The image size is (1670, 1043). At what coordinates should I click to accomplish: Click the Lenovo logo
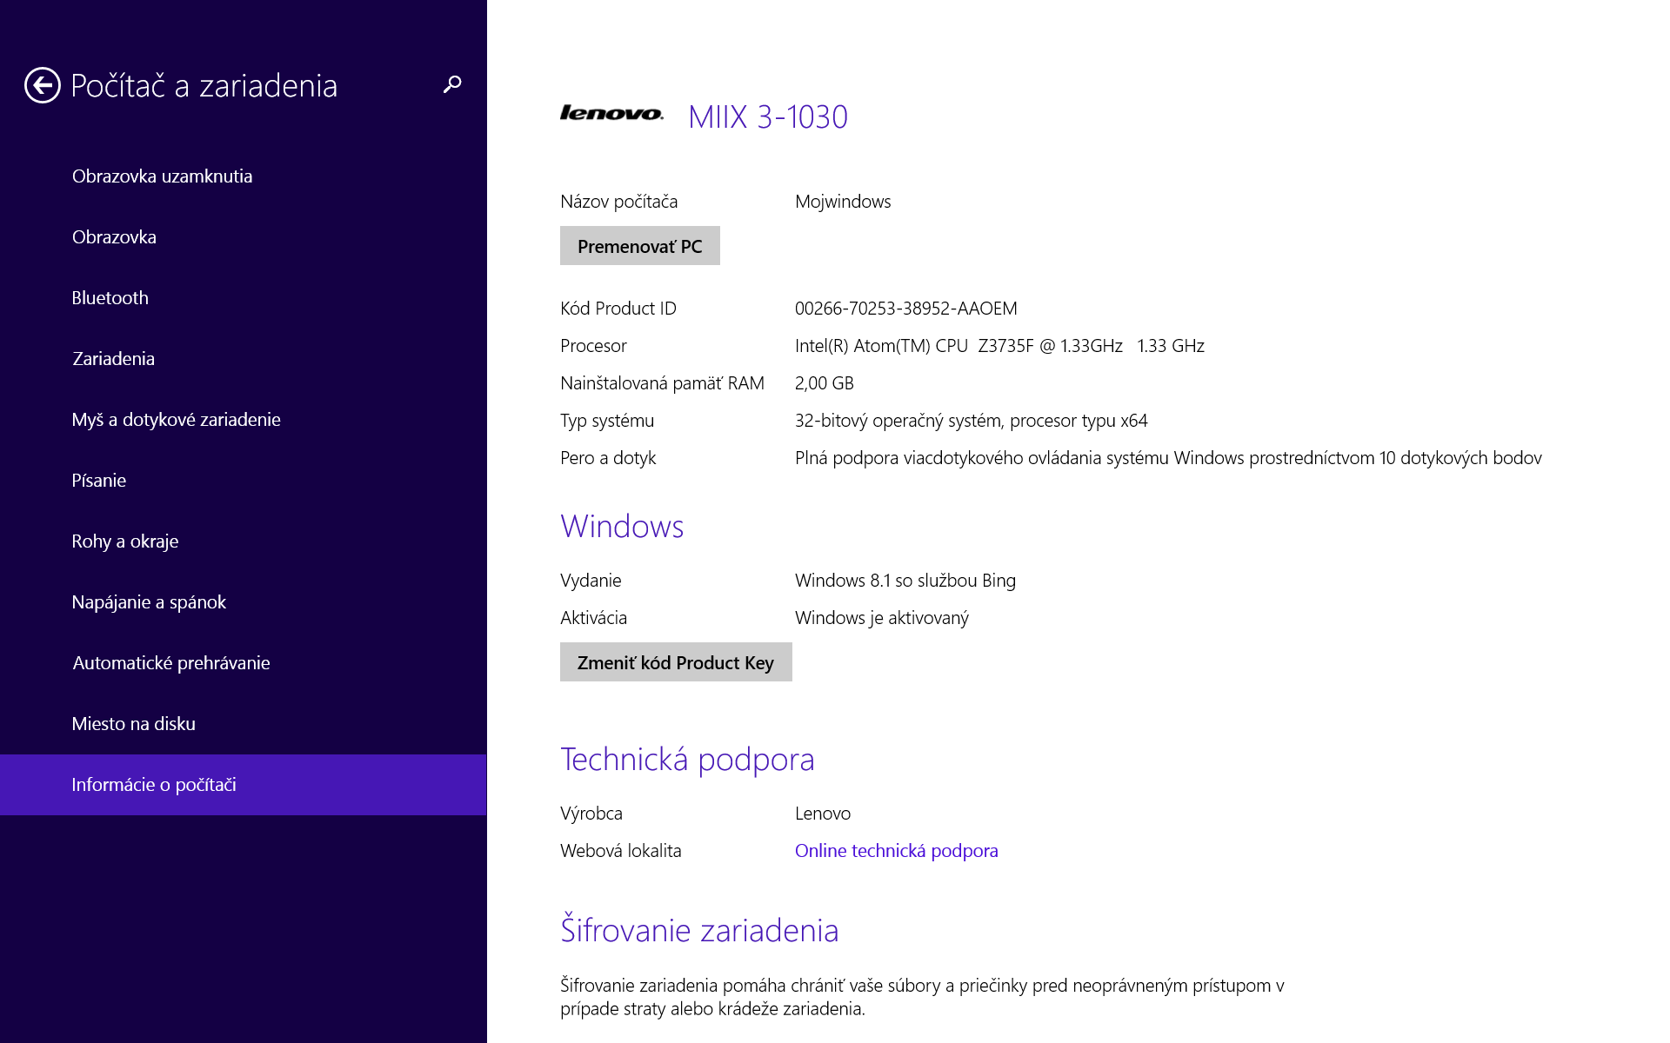coord(611,113)
